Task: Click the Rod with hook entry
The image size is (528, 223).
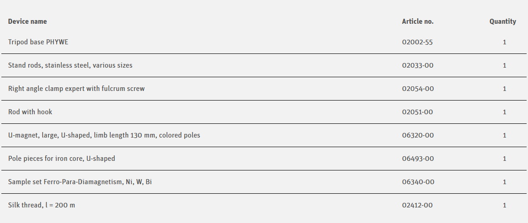Action: tap(30, 112)
